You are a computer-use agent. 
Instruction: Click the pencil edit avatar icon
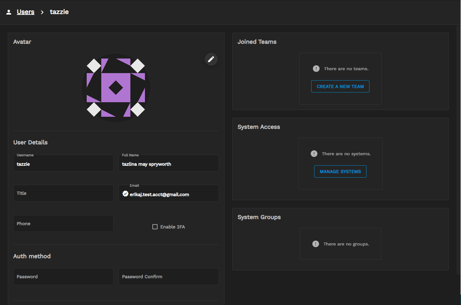point(211,59)
